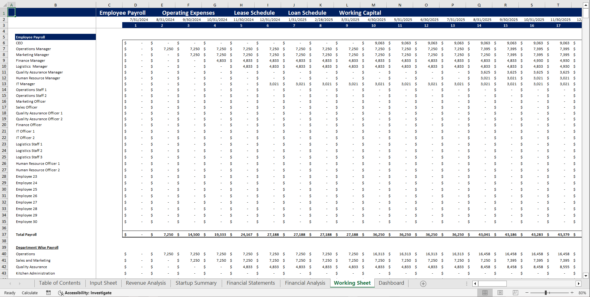Click Calculate in the status bar
Image resolution: width=590 pixels, height=297 pixels.
tap(29, 293)
